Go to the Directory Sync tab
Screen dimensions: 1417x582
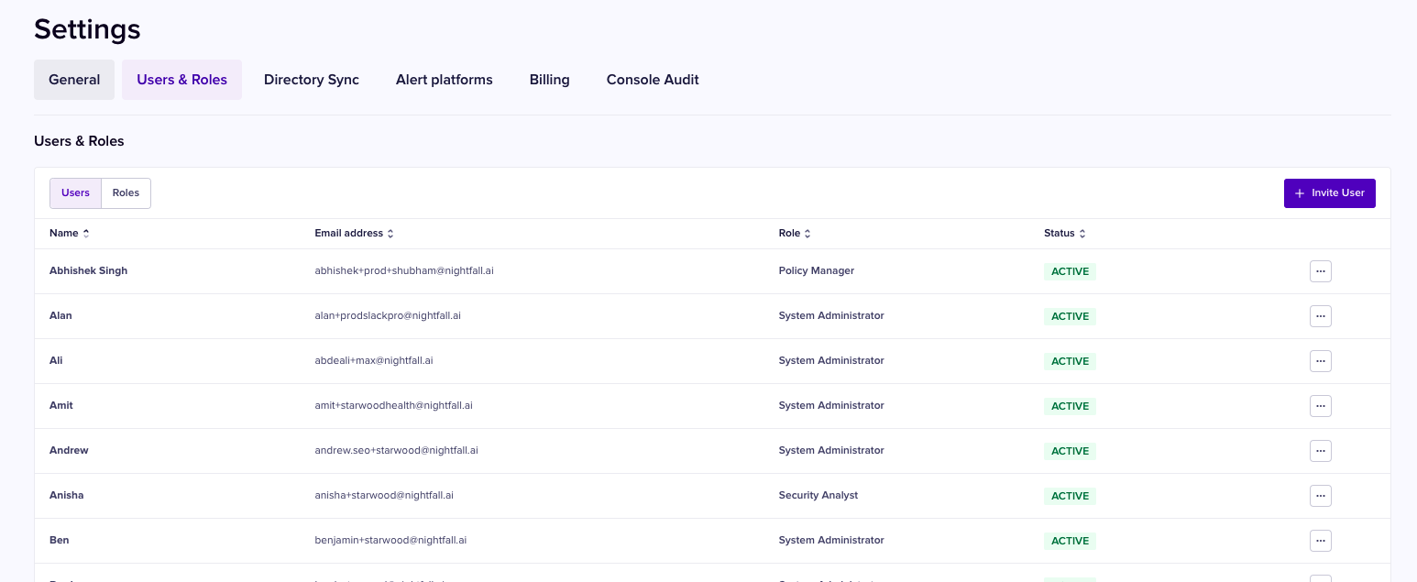[312, 80]
